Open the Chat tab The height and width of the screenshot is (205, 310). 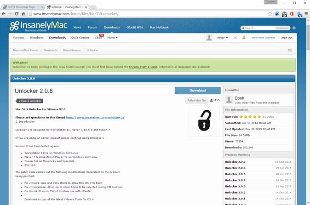98,38
